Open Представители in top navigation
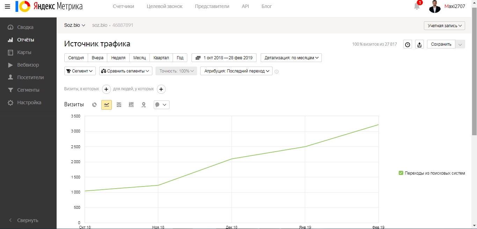The image size is (477, 229). (212, 6)
